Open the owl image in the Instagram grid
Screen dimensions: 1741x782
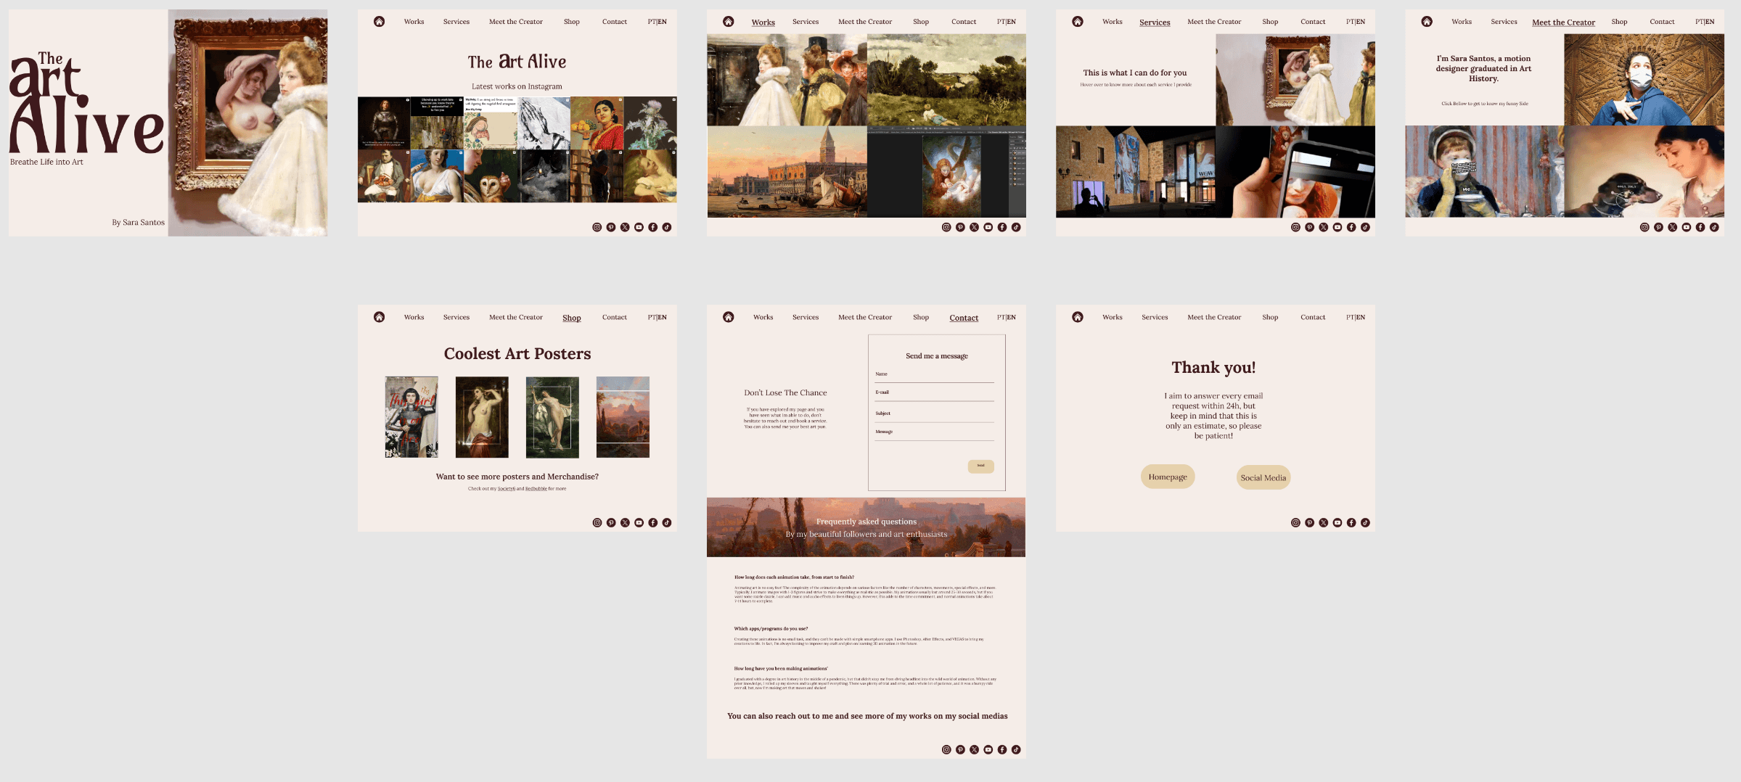point(492,176)
